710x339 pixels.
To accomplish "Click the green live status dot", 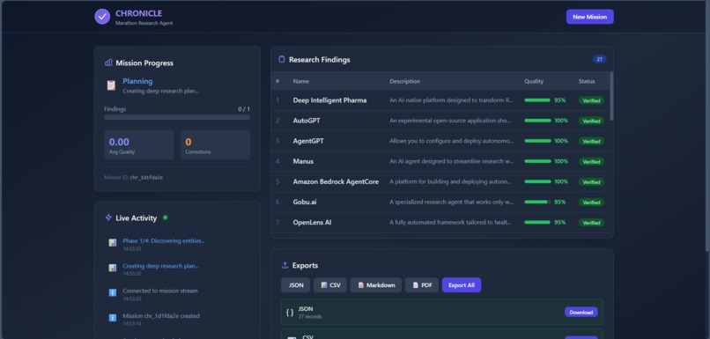I will pyautogui.click(x=166, y=217).
